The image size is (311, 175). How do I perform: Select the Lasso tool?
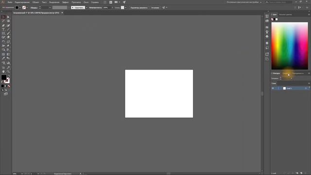point(8,21)
